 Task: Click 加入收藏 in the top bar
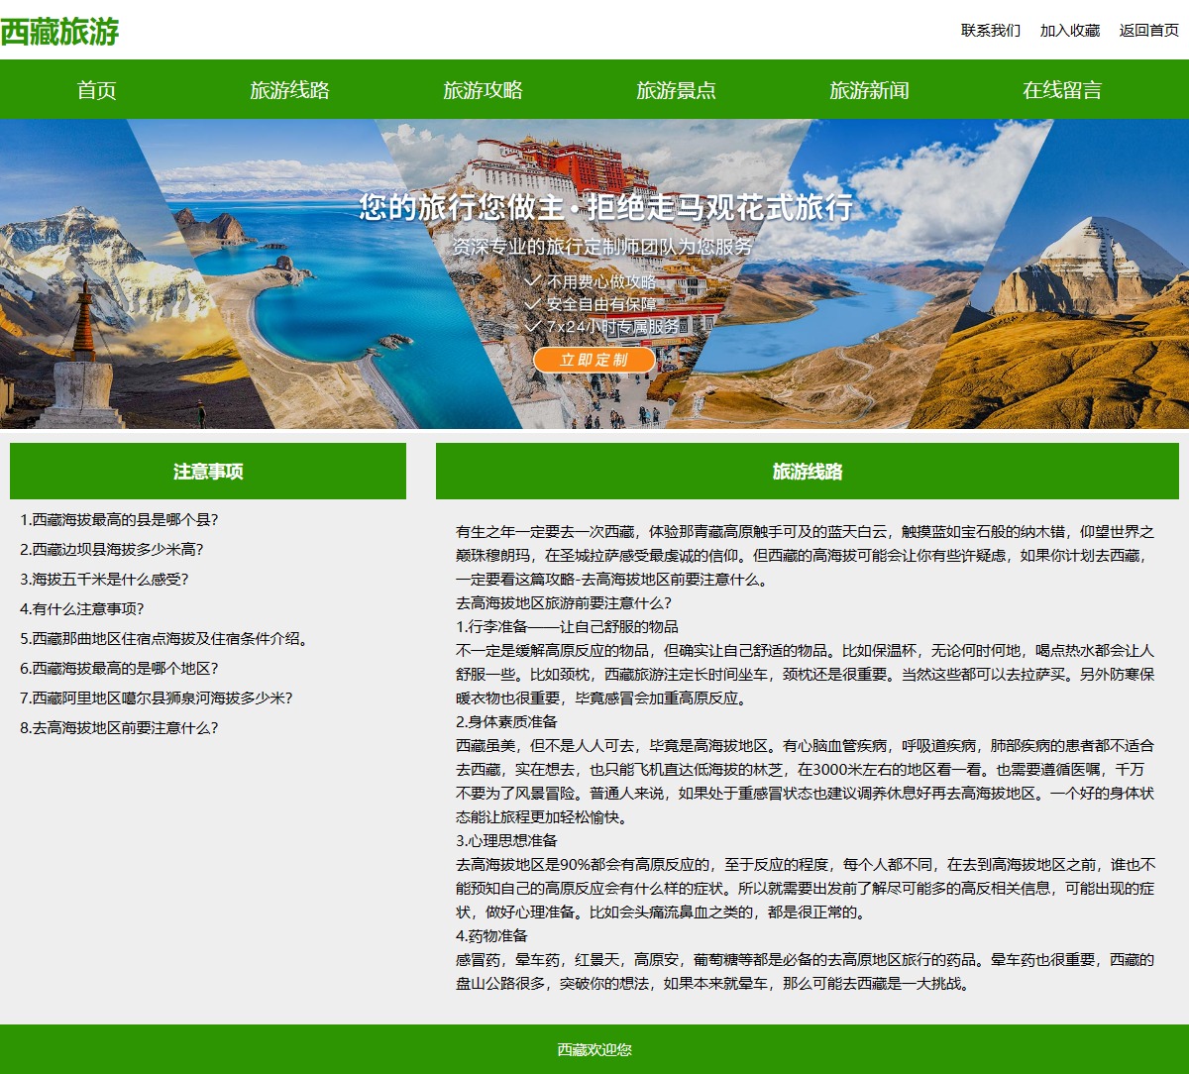coord(1069,31)
